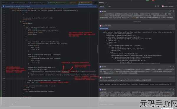Click the blue code tag button under user message
This screenshot has width=177, height=109.
coord(104,29)
